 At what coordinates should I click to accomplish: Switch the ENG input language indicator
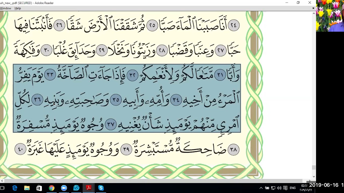tap(293, 188)
